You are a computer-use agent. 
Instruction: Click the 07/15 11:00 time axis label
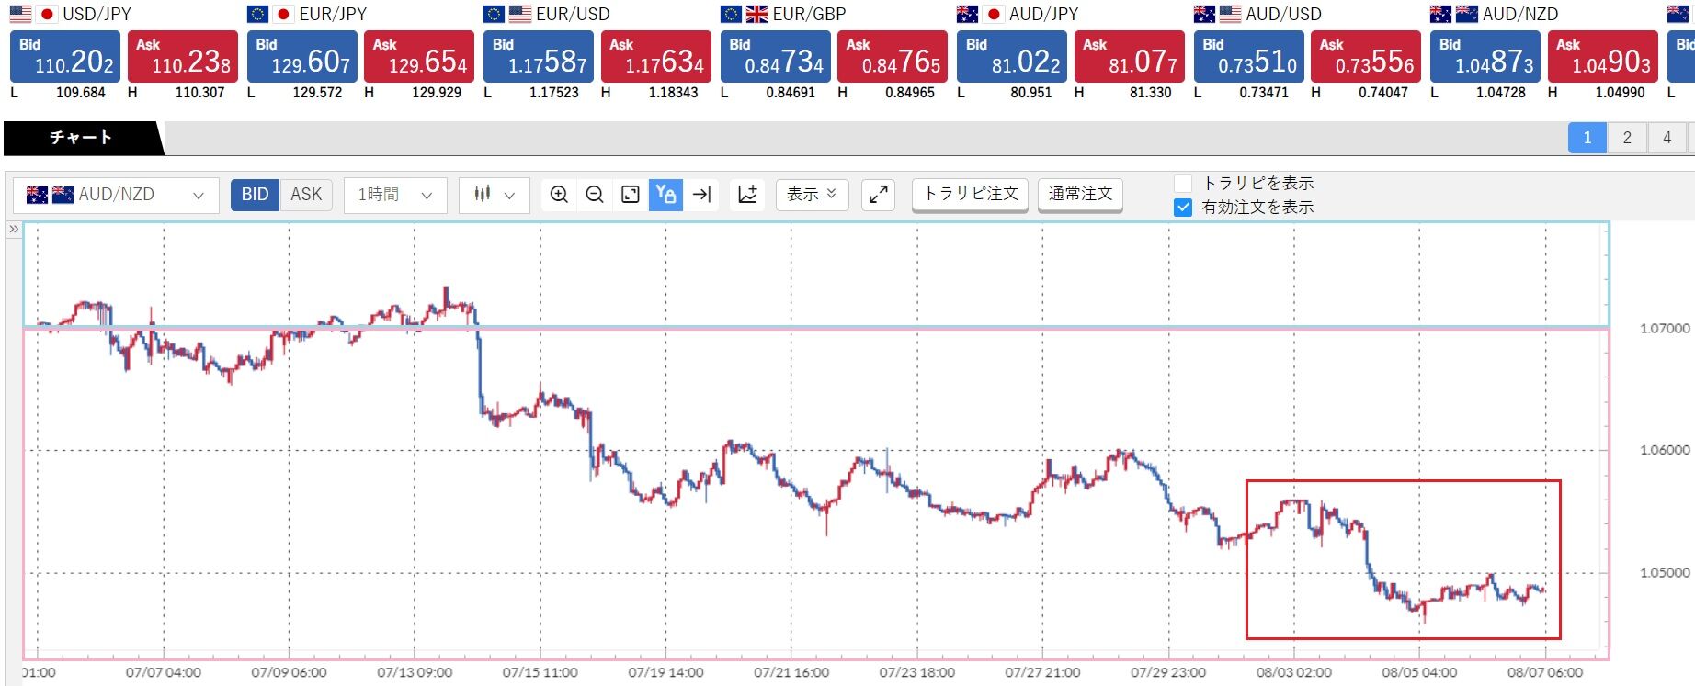[x=540, y=672]
